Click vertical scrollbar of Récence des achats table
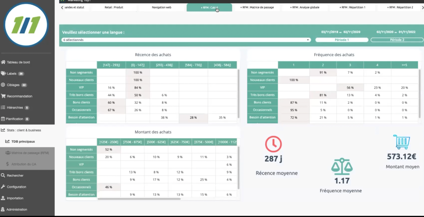The width and height of the screenshot is (424, 217). [x=239, y=94]
